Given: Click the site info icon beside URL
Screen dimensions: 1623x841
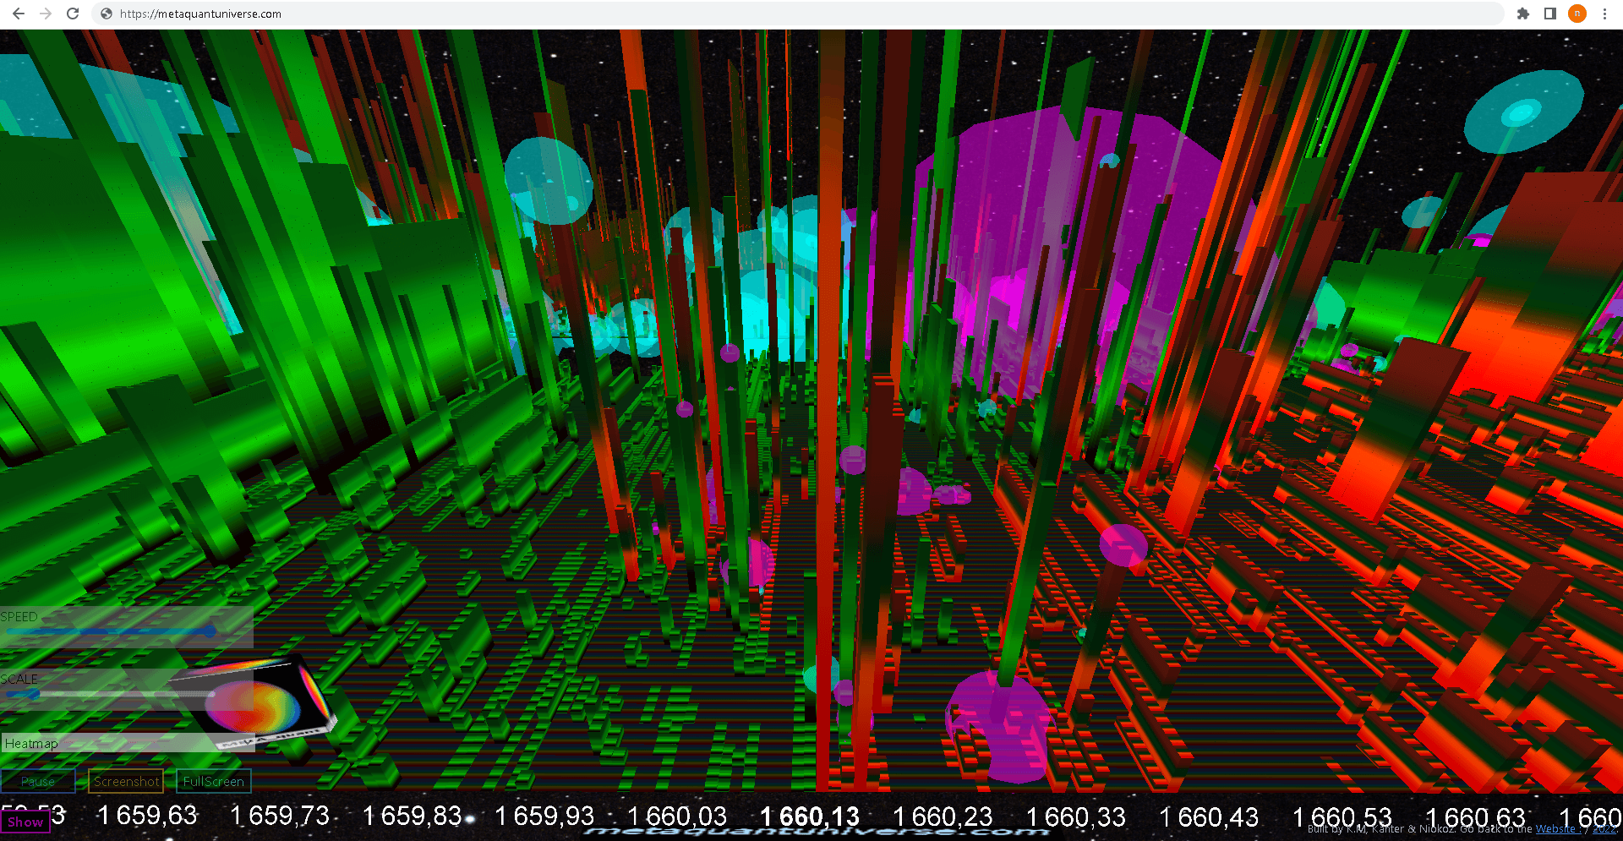Looking at the screenshot, I should pyautogui.click(x=107, y=14).
